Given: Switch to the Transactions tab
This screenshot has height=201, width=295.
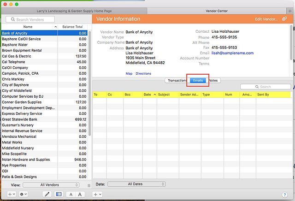Looking at the screenshot, I should [176, 80].
